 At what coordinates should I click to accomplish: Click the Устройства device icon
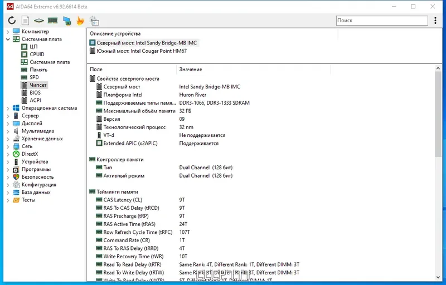tap(16, 161)
